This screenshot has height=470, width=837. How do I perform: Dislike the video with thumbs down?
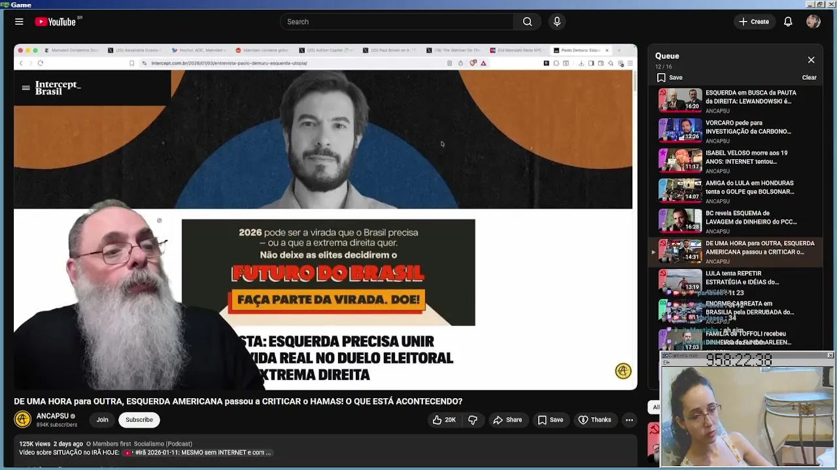[x=473, y=420]
